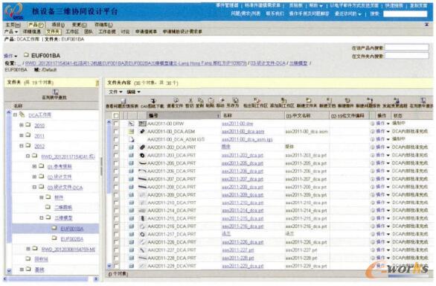436x286 pixels.
Task: Click the 在该产品内搜索 input field
Action: click(407, 48)
